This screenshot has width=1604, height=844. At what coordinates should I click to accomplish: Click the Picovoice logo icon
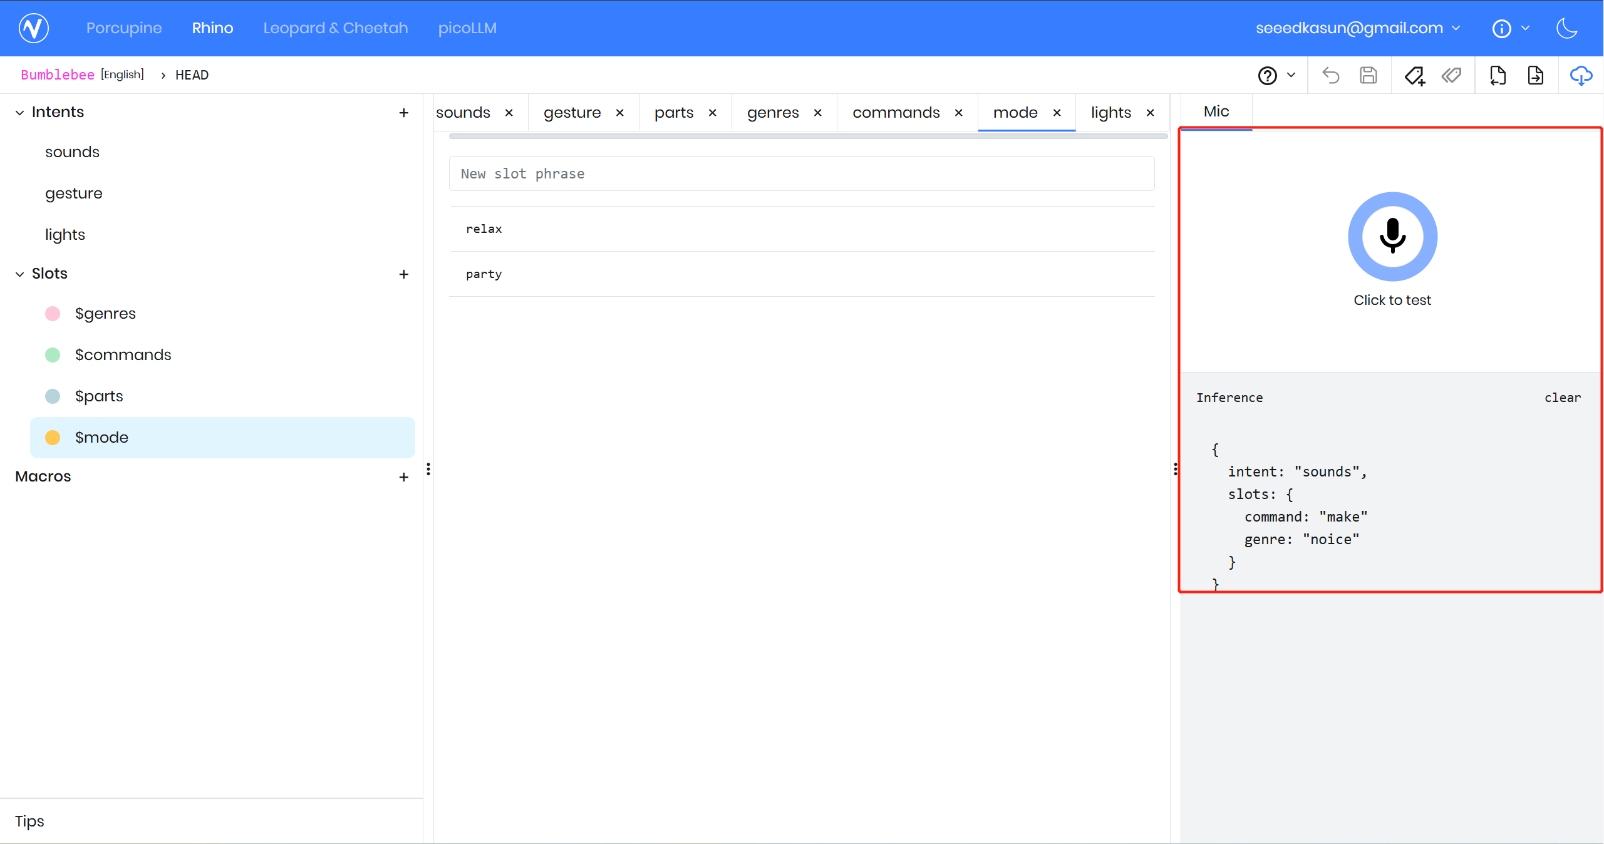[x=34, y=28]
